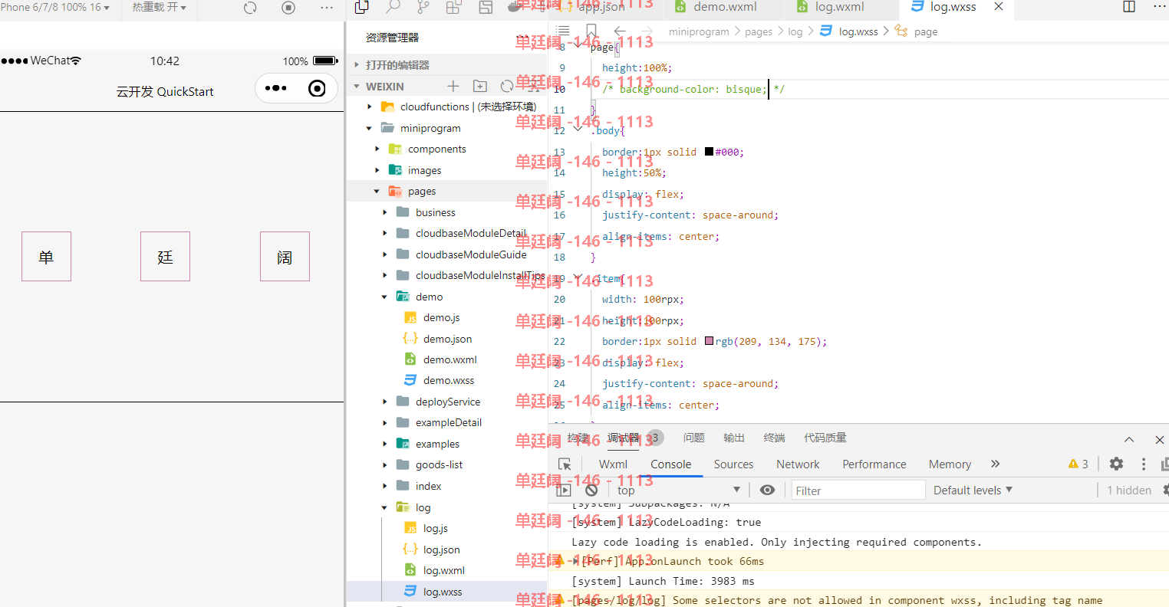The height and width of the screenshot is (607, 1169).
Task: Refresh the WEIXIN explorer tree
Action: click(x=507, y=86)
